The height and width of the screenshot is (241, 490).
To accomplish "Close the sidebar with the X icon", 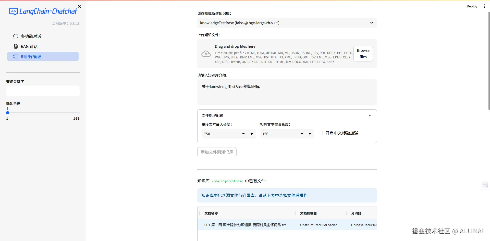I will [80, 7].
